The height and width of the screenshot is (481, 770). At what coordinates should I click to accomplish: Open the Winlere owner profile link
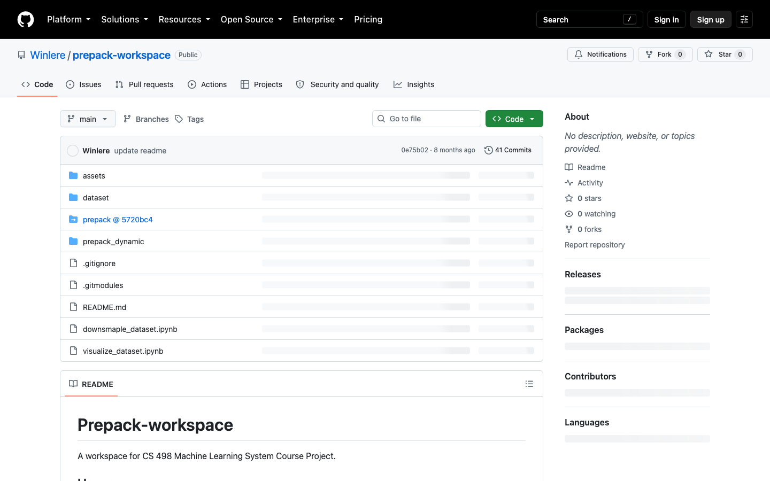[x=48, y=55]
